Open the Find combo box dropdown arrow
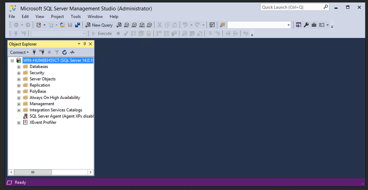Image resolution: width=368 pixels, height=190 pixels. 289,25
